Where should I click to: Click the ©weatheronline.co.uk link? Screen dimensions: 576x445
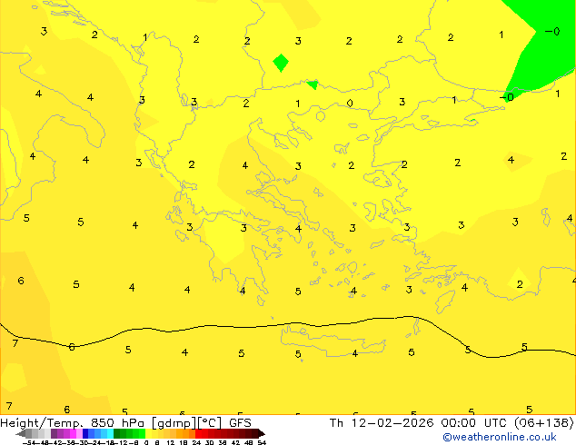(500, 437)
